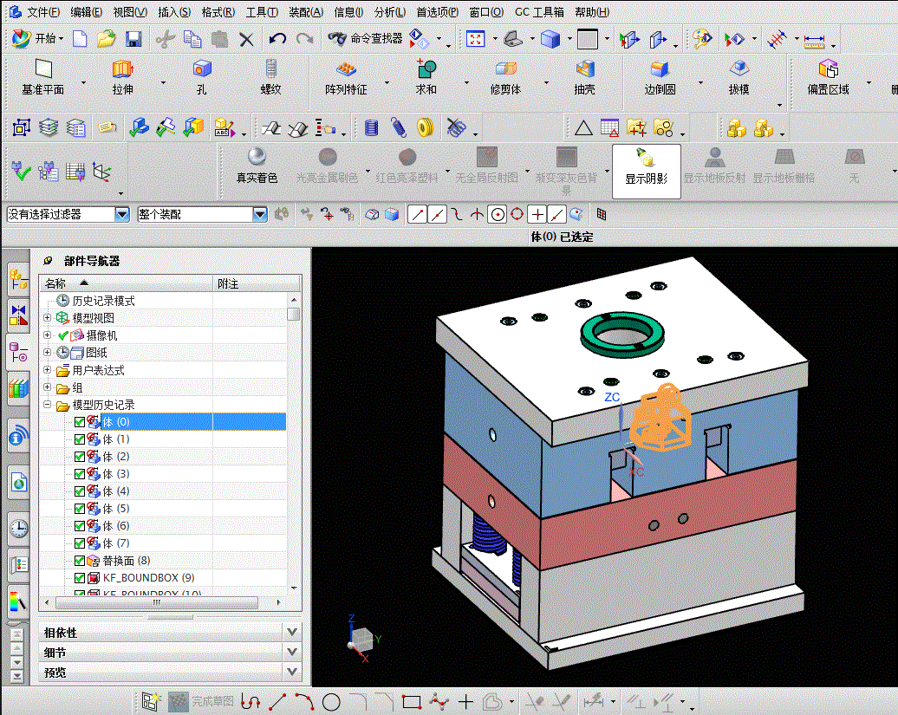Toggle checkbox for KF_BOUNDBOX (9)
898x715 pixels.
click(x=80, y=578)
